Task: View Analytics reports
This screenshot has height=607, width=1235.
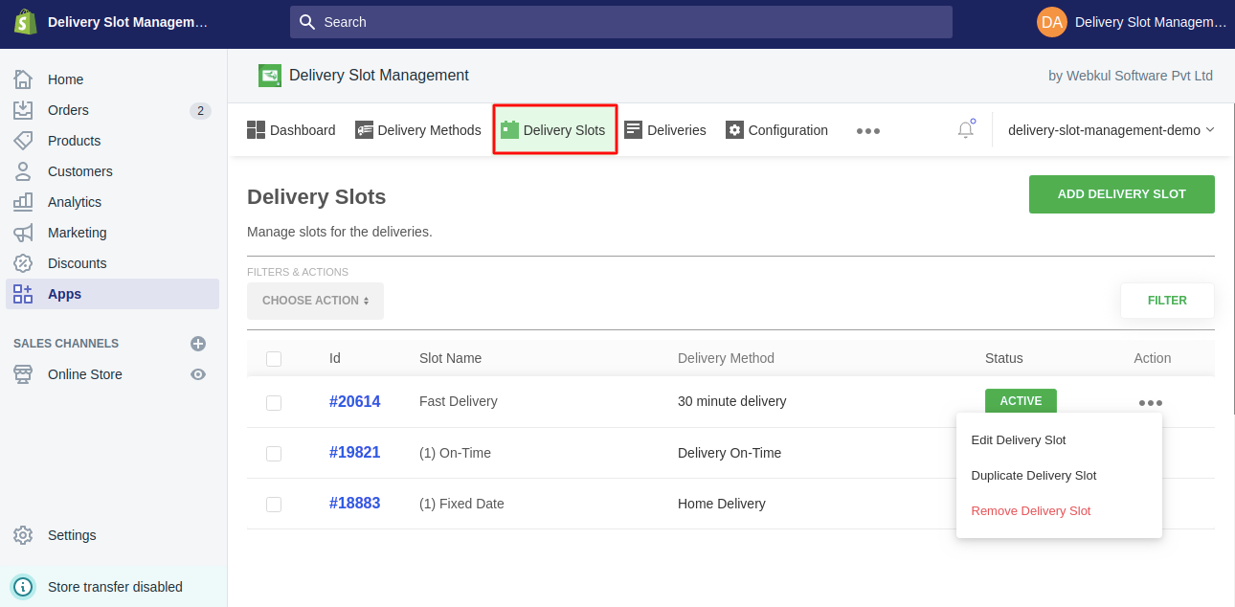Action: 75,202
